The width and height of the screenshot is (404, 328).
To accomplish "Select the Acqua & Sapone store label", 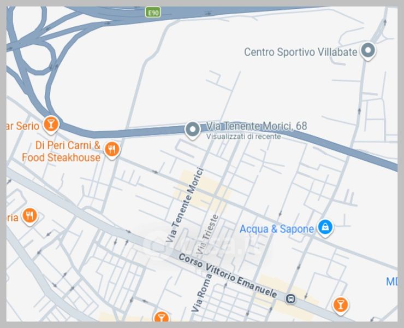I will pyautogui.click(x=277, y=229).
